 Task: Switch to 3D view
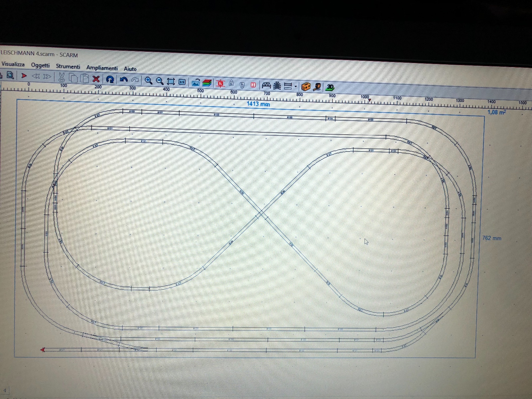click(330, 87)
